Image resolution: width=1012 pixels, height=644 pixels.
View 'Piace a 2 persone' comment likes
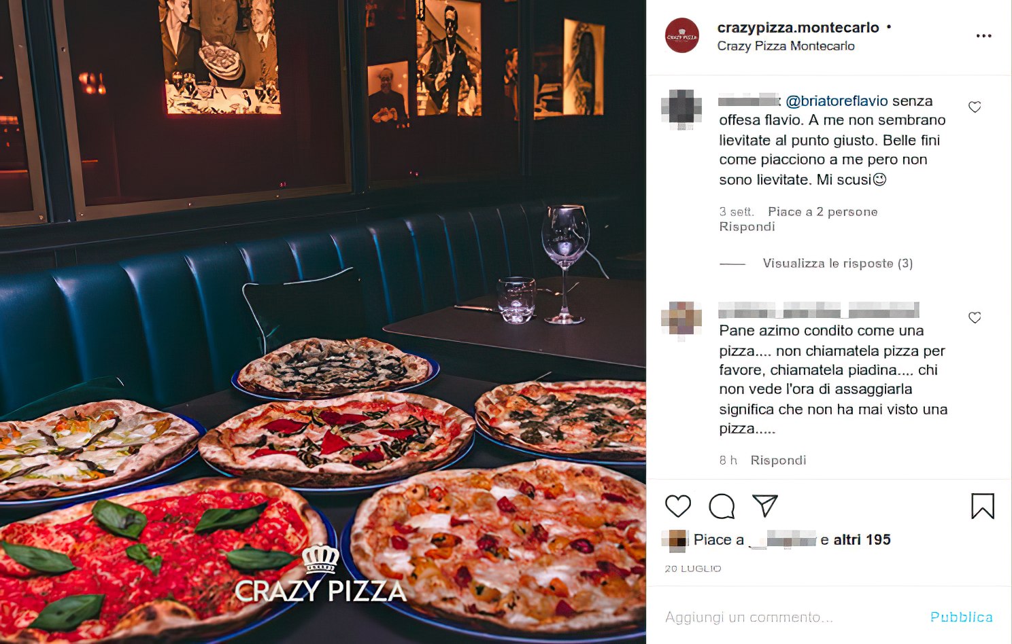822,212
